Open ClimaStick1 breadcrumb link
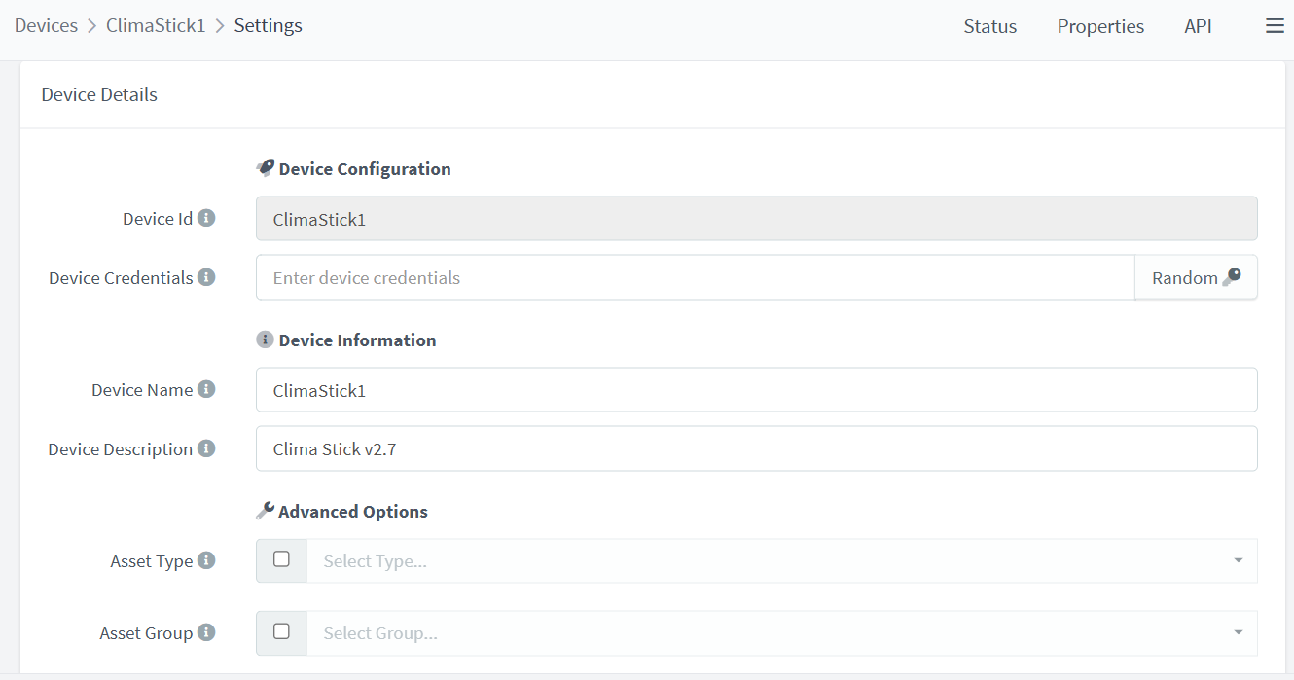1294x680 pixels. tap(156, 26)
